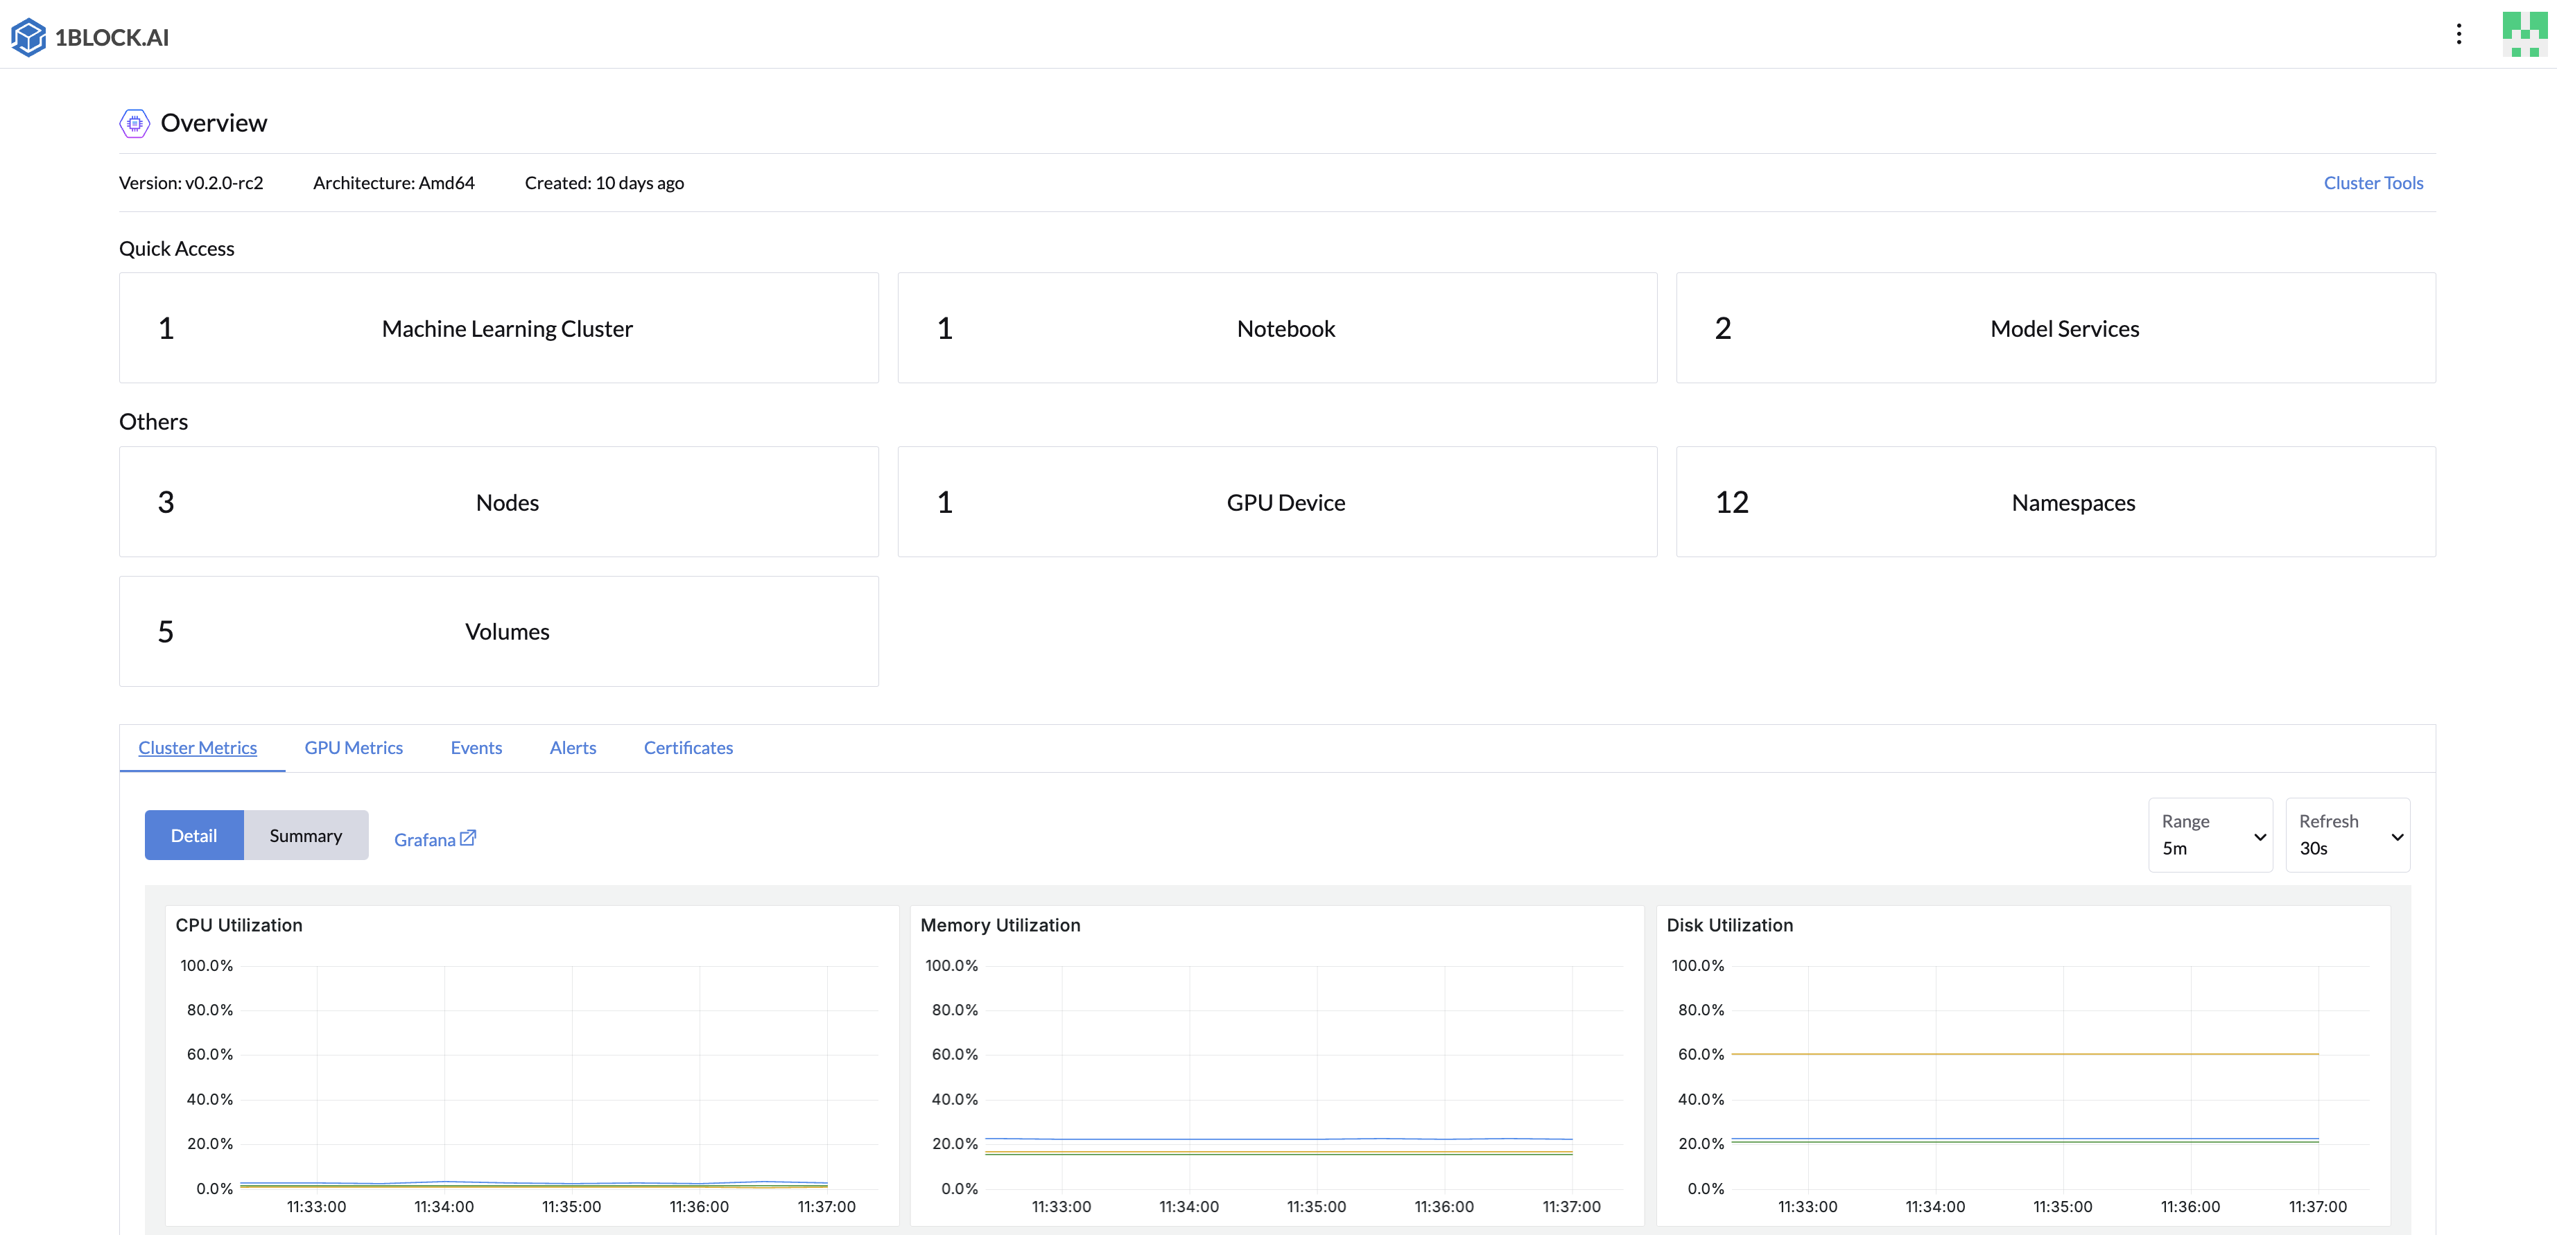Screen dimensions: 2557x1235
Task: Select the Summary view toggle
Action: tap(306, 835)
